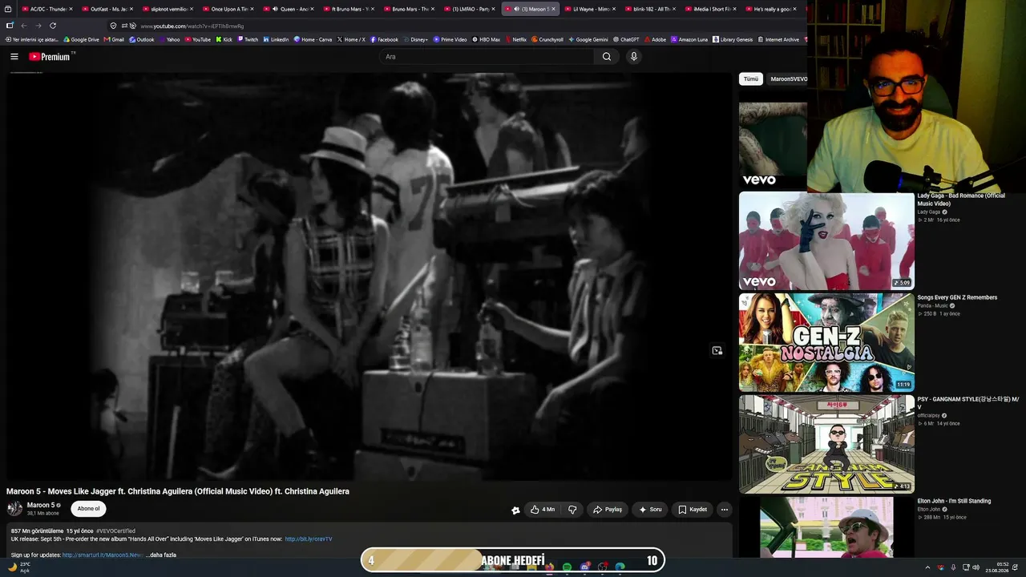Screen dimensions: 1026x577
Task: Switch to the Queen tab
Action: [288, 9]
